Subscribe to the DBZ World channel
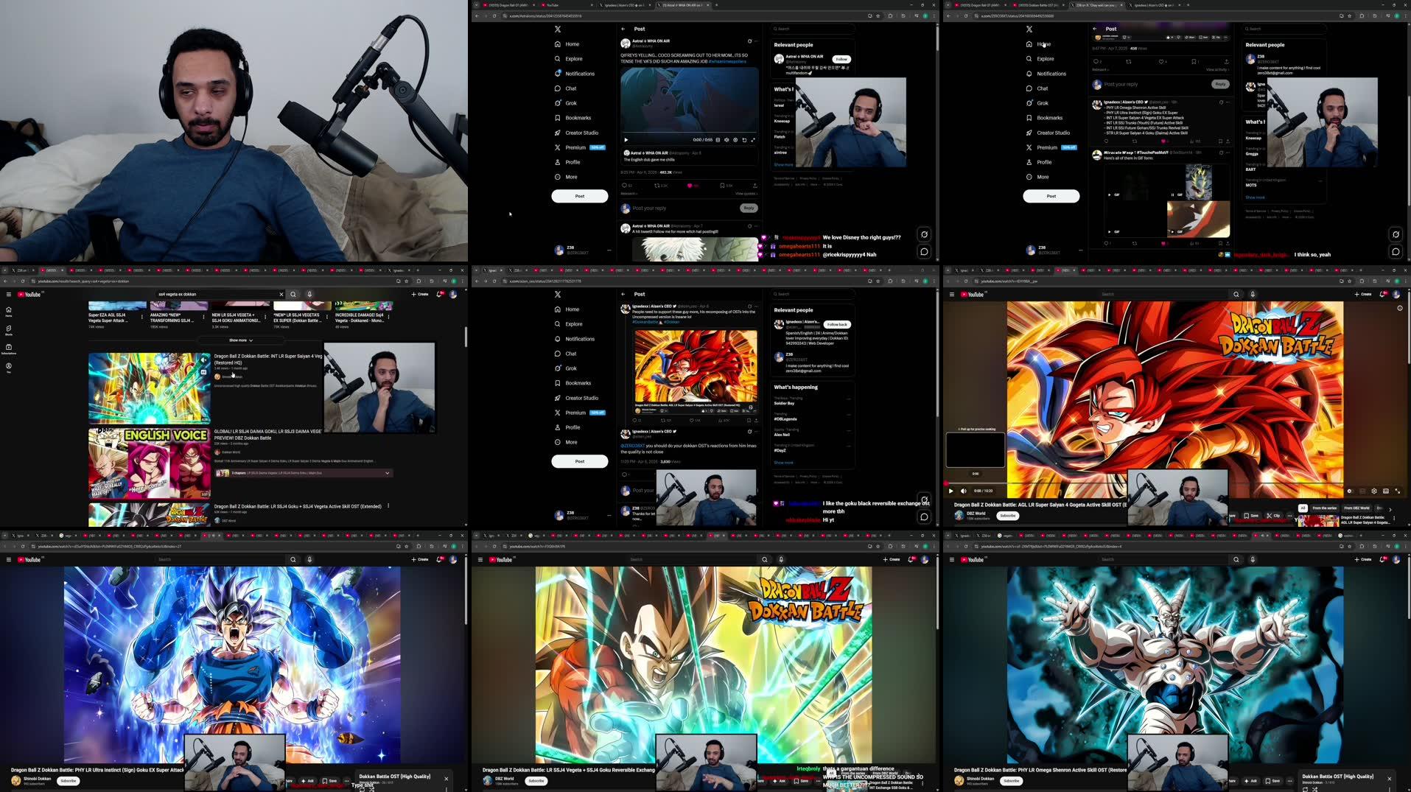Screen dimensions: 1411x792 [x=1008, y=516]
